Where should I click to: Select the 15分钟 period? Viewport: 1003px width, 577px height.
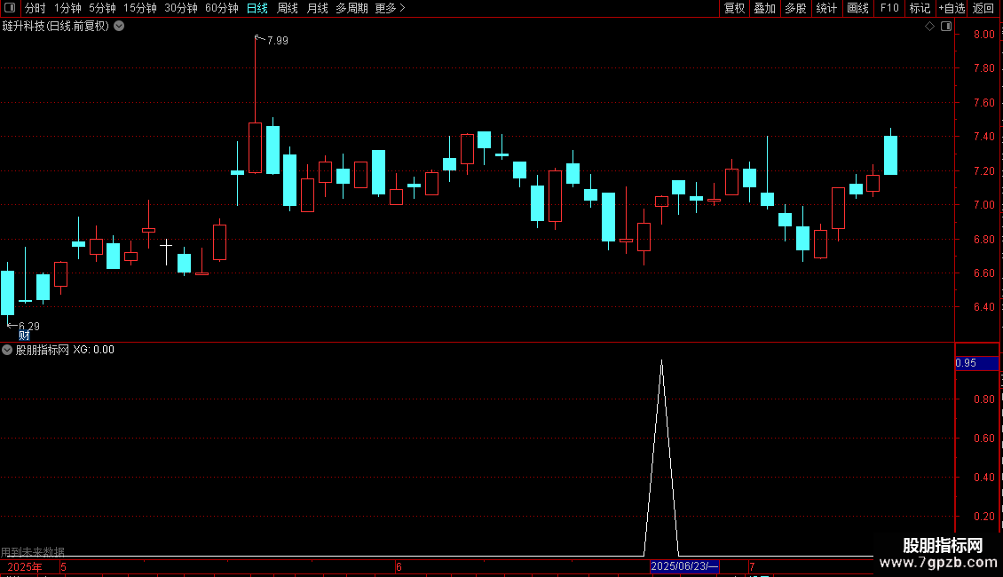[139, 8]
